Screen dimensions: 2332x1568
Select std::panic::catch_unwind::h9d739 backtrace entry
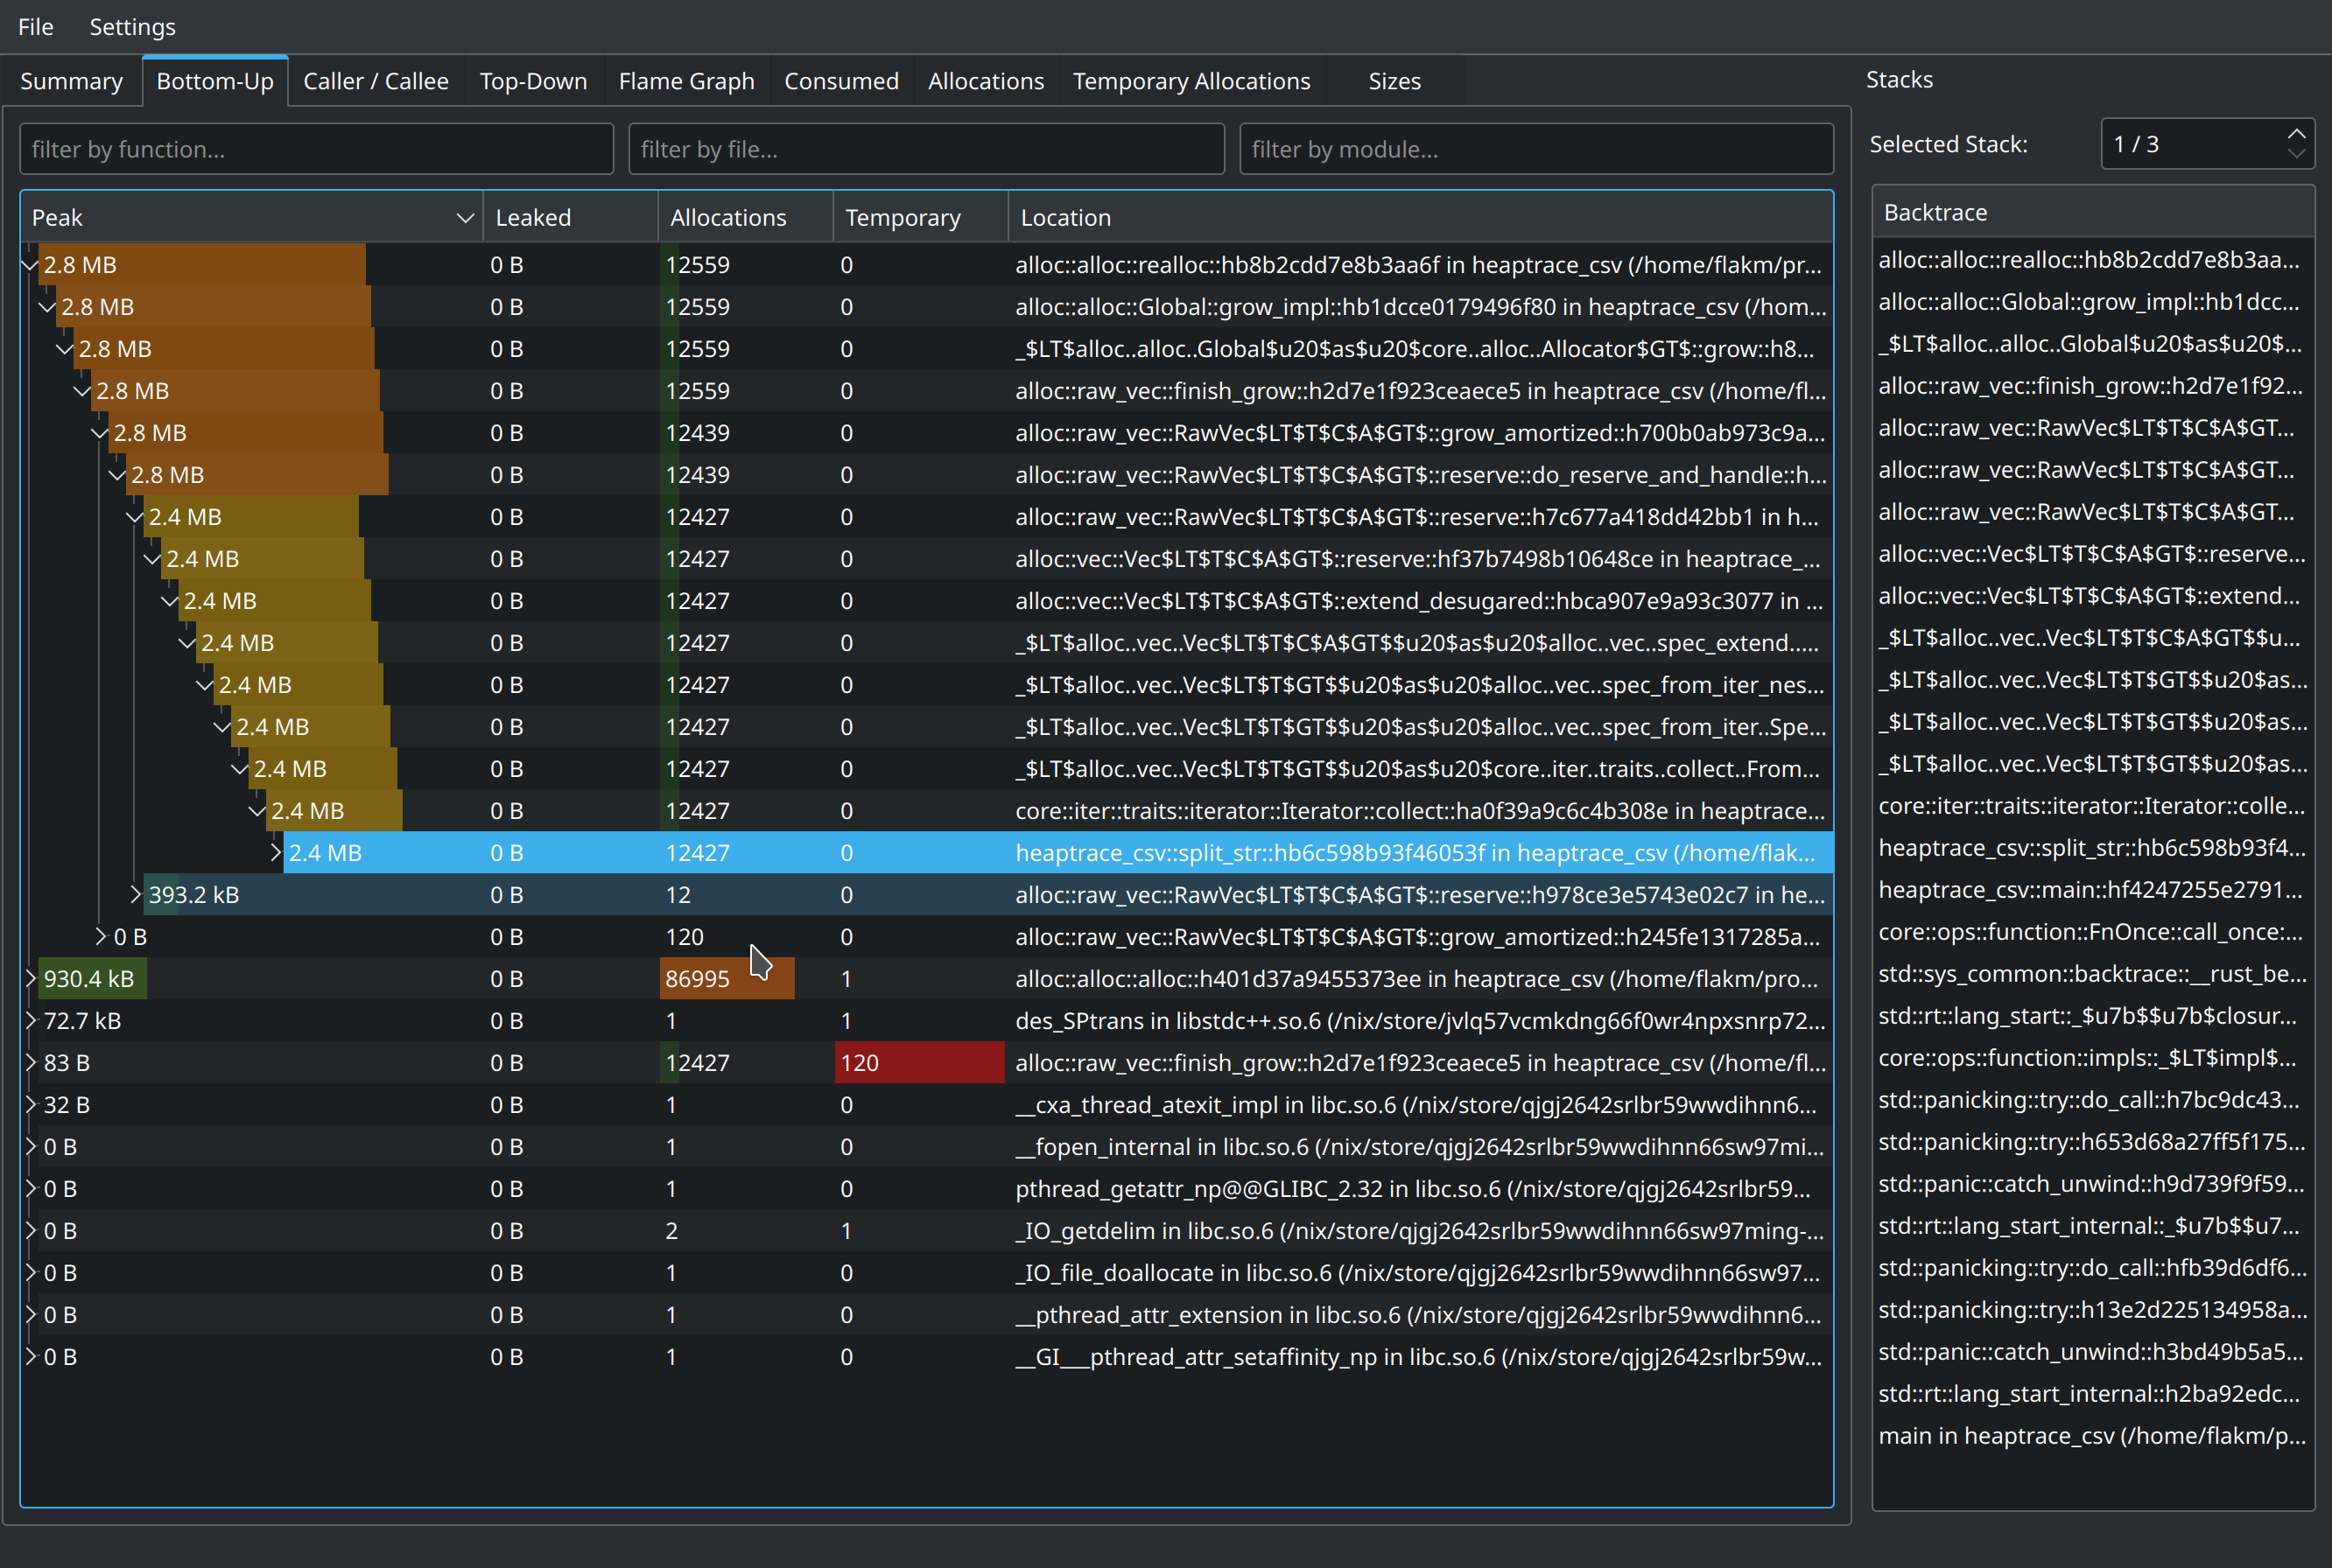(2093, 1184)
